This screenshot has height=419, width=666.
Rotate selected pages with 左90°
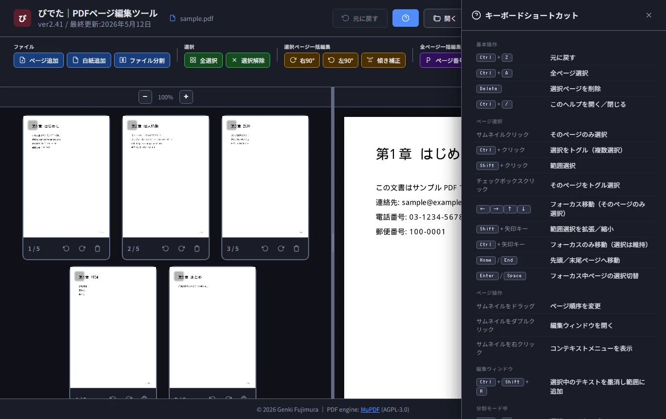coord(340,60)
